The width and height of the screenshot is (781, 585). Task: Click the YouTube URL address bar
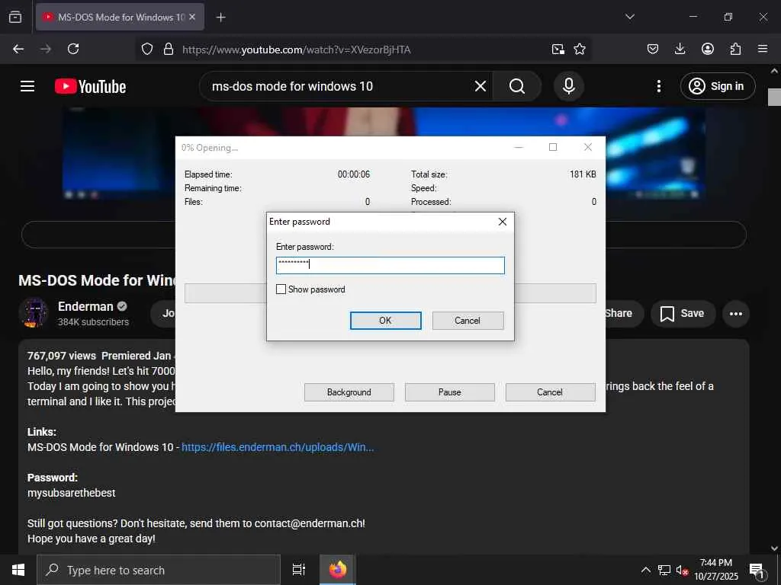(x=297, y=50)
